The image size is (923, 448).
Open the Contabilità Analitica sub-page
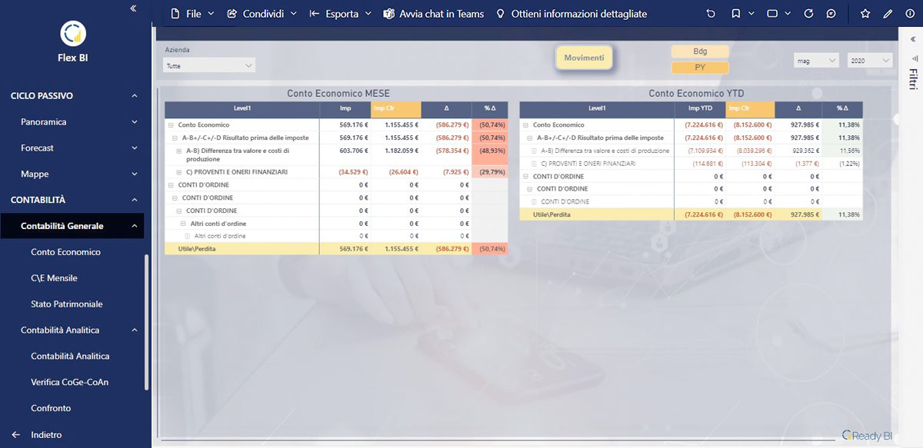pos(70,357)
